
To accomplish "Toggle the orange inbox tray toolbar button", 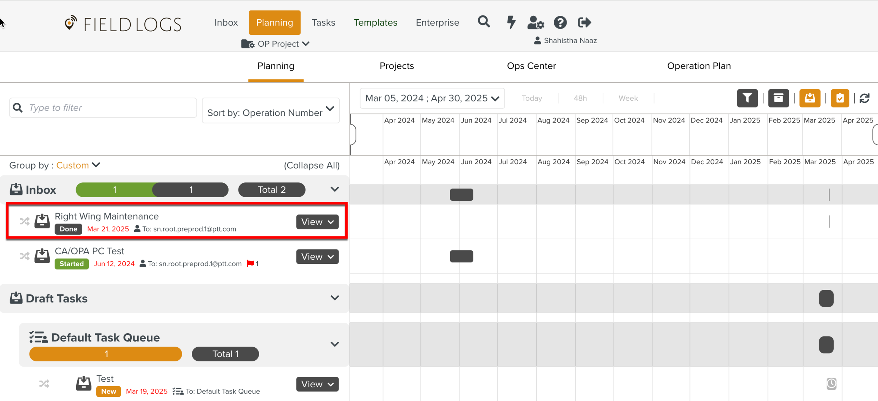I will pyautogui.click(x=810, y=98).
